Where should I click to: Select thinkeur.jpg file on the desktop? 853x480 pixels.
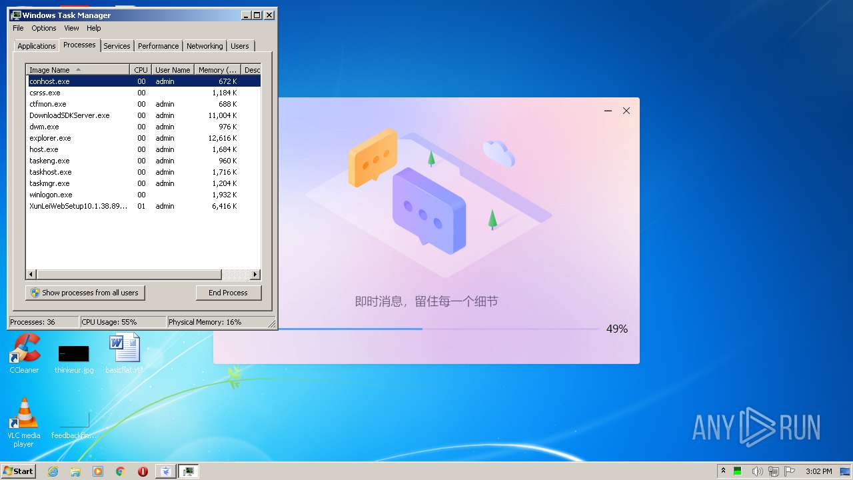[74, 359]
